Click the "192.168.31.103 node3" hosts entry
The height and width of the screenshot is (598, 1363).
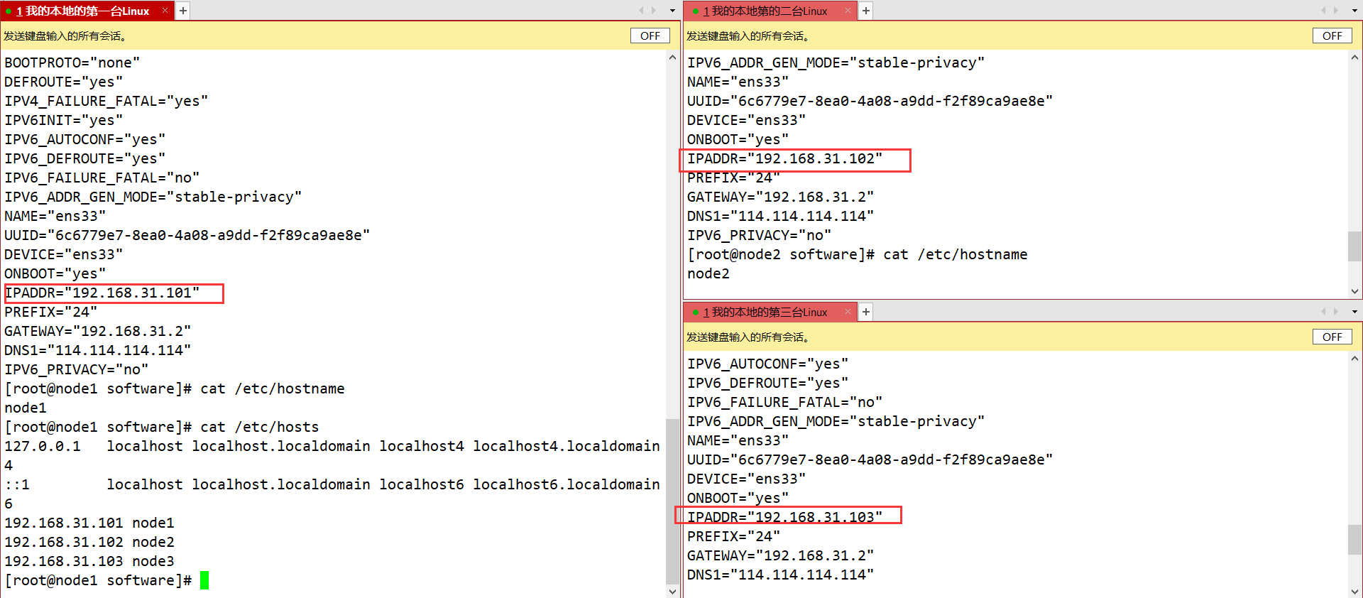pyautogui.click(x=89, y=561)
